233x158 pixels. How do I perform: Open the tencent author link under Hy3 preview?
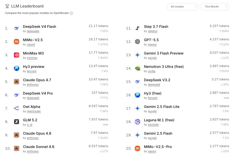point(31,71)
